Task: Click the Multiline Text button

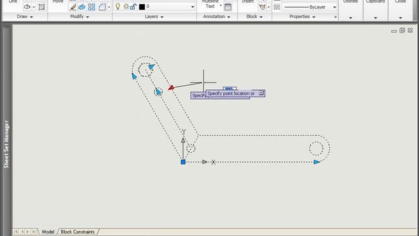Action: (210, 4)
